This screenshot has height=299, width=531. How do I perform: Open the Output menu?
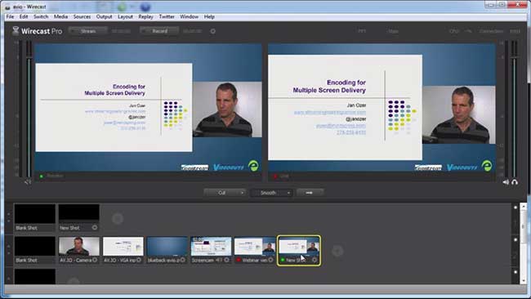(x=104, y=16)
